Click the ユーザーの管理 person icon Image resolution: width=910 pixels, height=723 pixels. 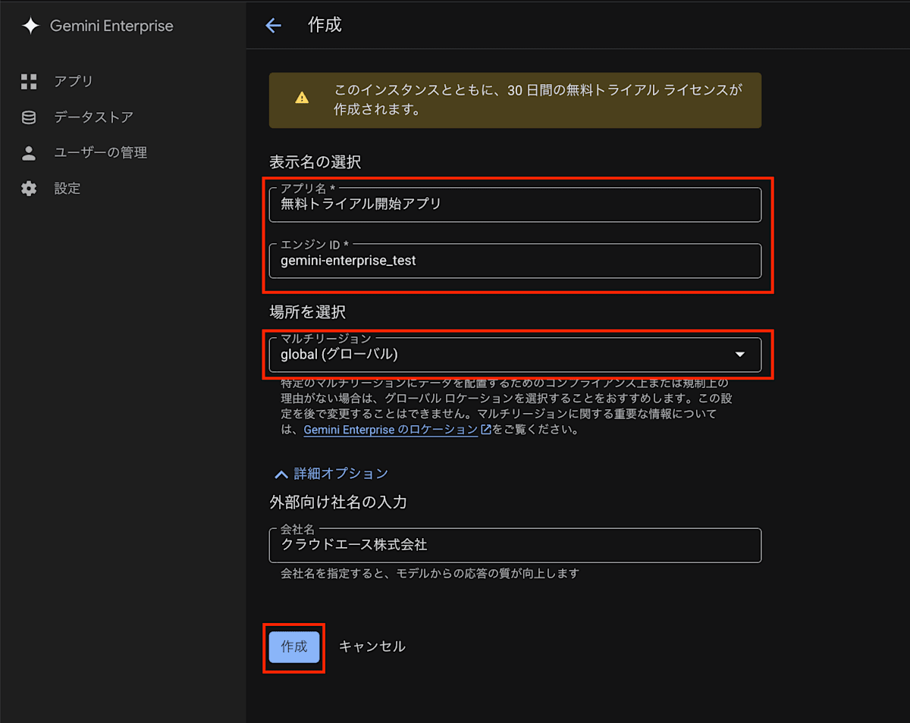[x=29, y=152]
